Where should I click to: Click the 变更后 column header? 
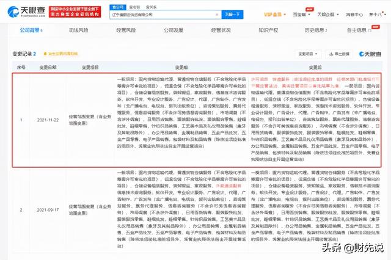(x=315, y=67)
